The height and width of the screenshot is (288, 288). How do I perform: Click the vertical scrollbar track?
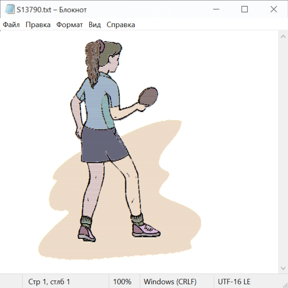tap(283, 152)
